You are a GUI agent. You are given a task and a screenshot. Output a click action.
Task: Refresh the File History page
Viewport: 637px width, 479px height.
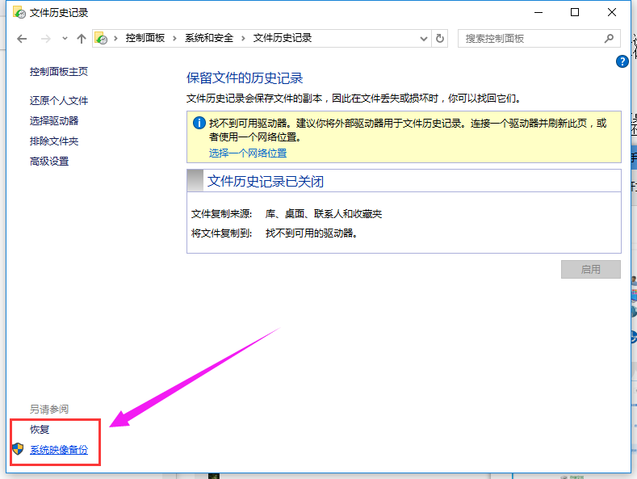click(x=440, y=38)
